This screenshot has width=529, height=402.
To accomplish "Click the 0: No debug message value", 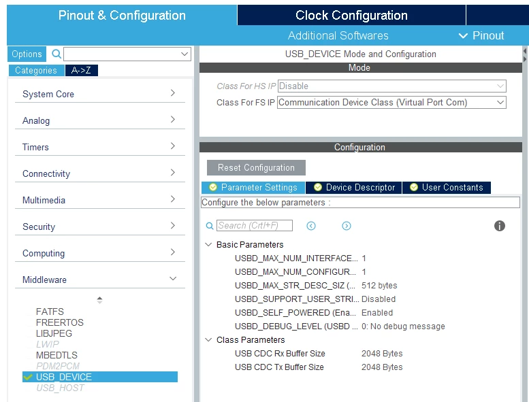I will point(403,326).
